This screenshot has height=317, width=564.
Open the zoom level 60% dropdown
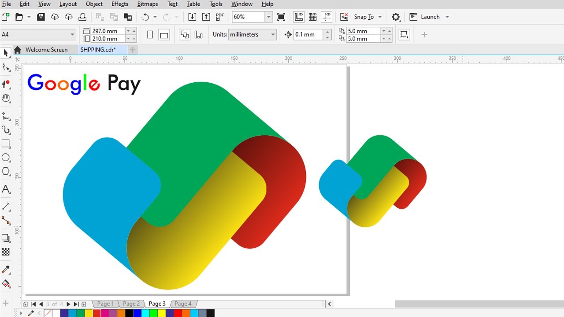pyautogui.click(x=268, y=17)
